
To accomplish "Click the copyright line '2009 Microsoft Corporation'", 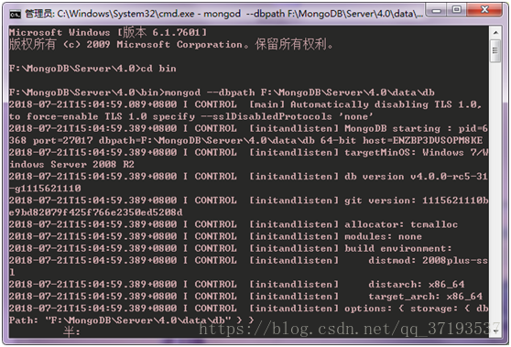I will tap(171, 44).
